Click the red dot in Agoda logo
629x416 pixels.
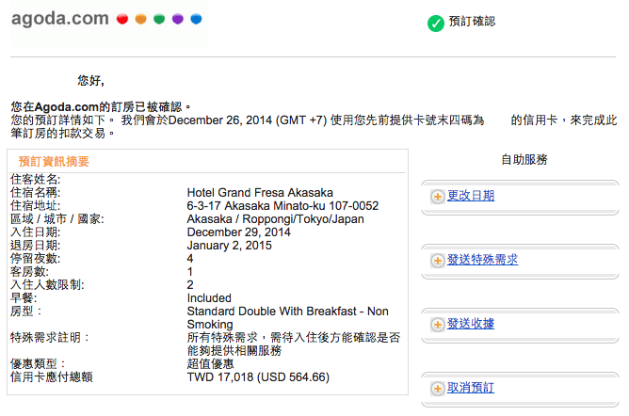[x=122, y=18]
